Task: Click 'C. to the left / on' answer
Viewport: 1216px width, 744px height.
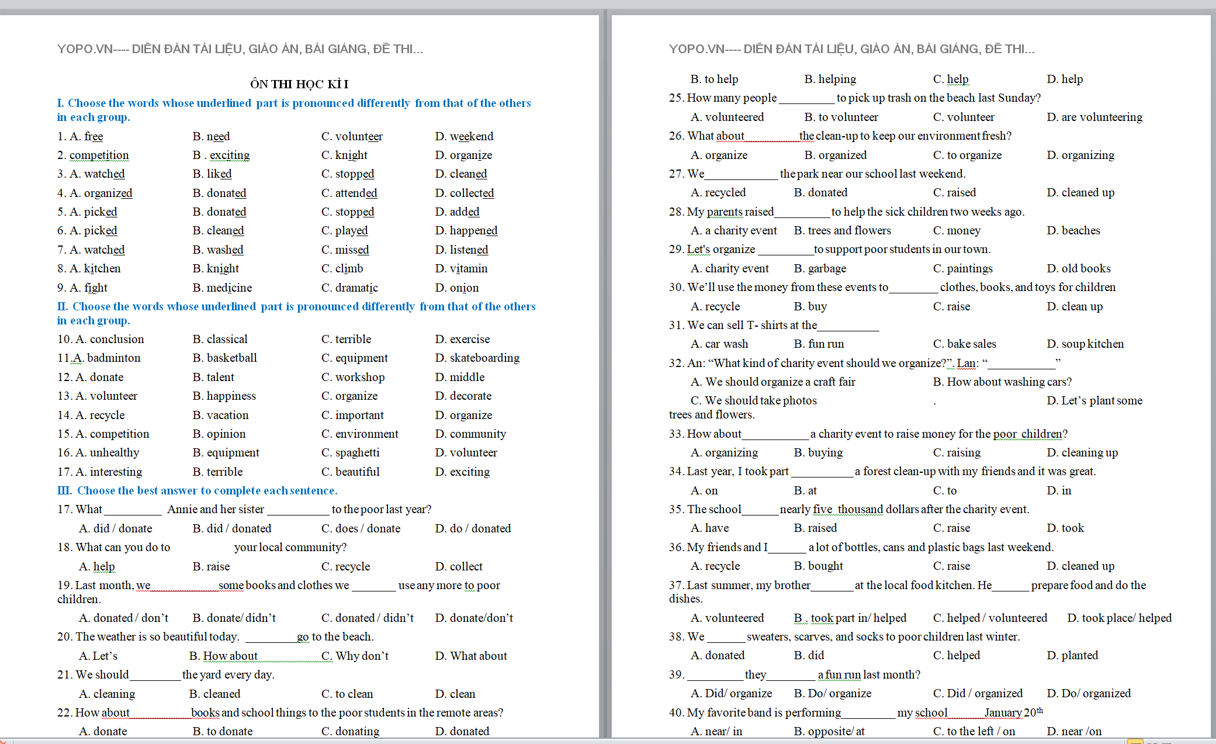Action: pos(974,731)
